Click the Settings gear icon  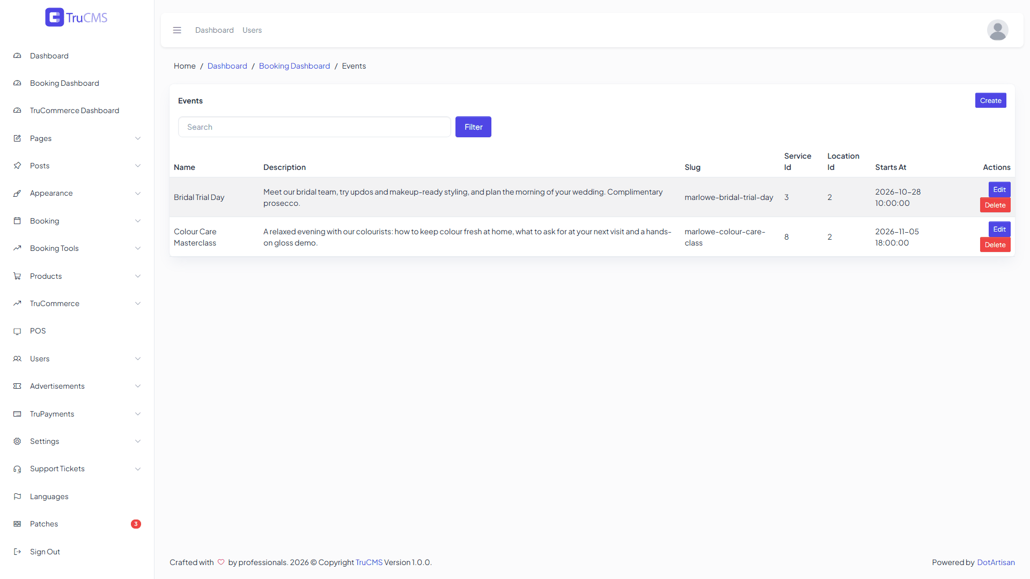pos(17,441)
